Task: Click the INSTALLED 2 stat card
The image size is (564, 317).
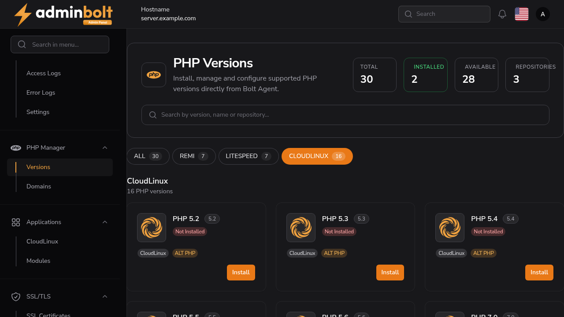Action: pyautogui.click(x=426, y=75)
